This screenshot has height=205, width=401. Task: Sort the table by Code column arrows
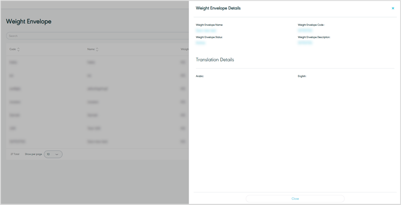click(x=18, y=50)
